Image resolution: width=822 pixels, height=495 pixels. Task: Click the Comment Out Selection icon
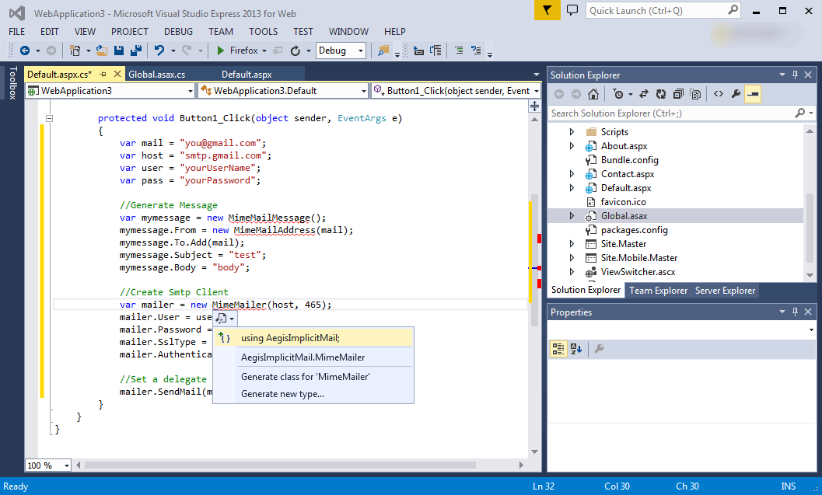(459, 51)
